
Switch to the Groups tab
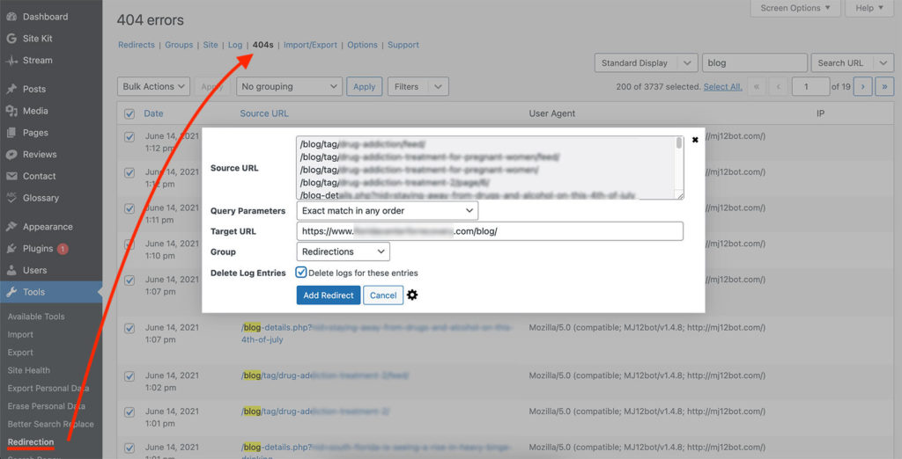coord(179,45)
